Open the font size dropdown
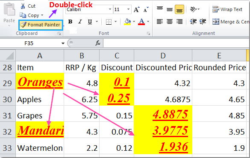The width and height of the screenshot is (250, 158). pyautogui.click(x=128, y=9)
